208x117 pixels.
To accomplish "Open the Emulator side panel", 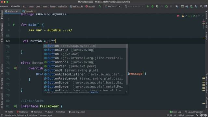I will pyautogui.click(x=206, y=102).
